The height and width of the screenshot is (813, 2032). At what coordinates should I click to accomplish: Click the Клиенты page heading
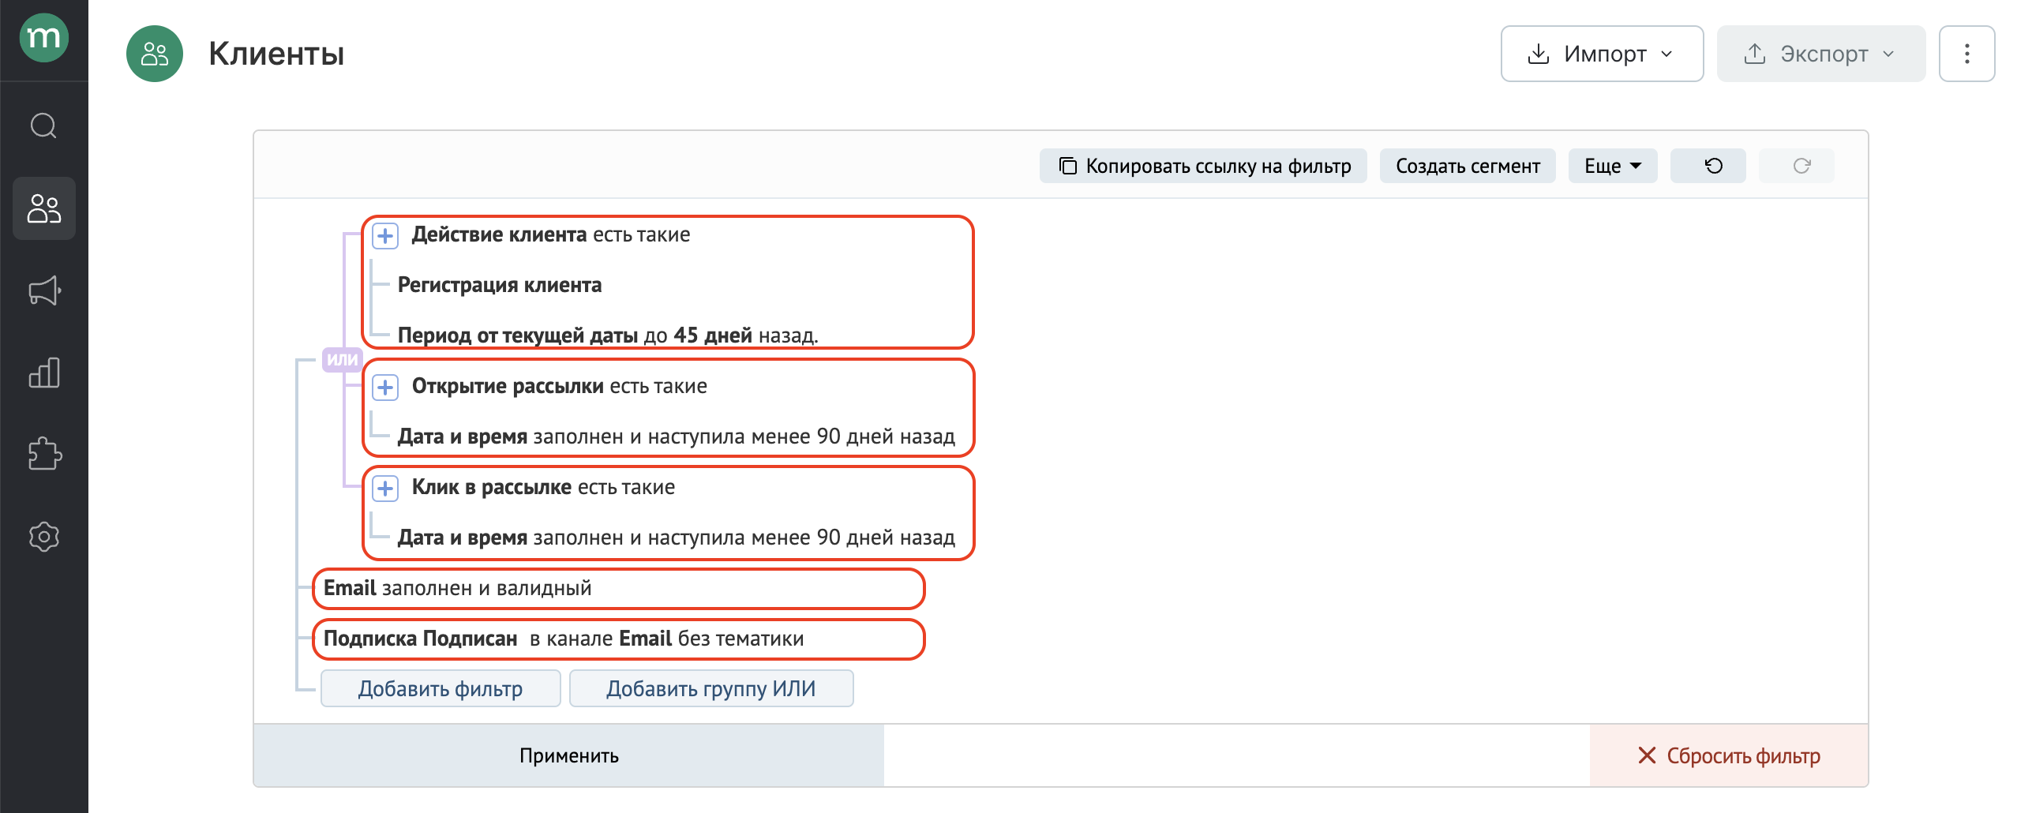coord(276,54)
